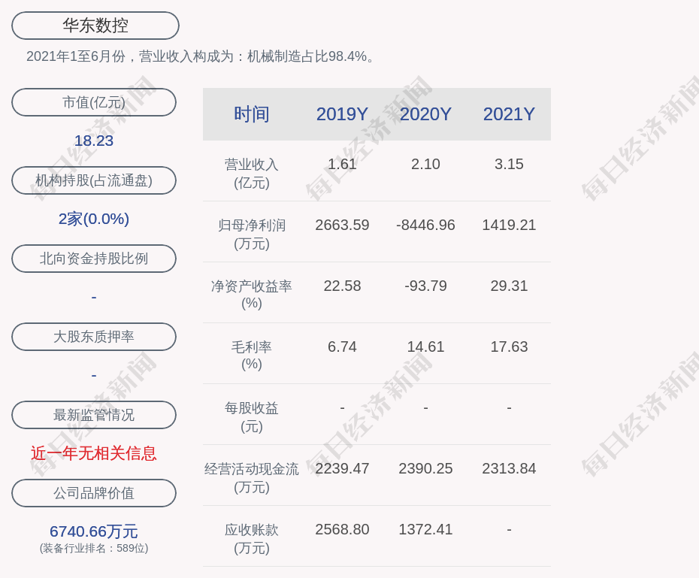Click the 净资产收益率 2021 value 29.31
The width and height of the screenshot is (699, 578).
(509, 286)
